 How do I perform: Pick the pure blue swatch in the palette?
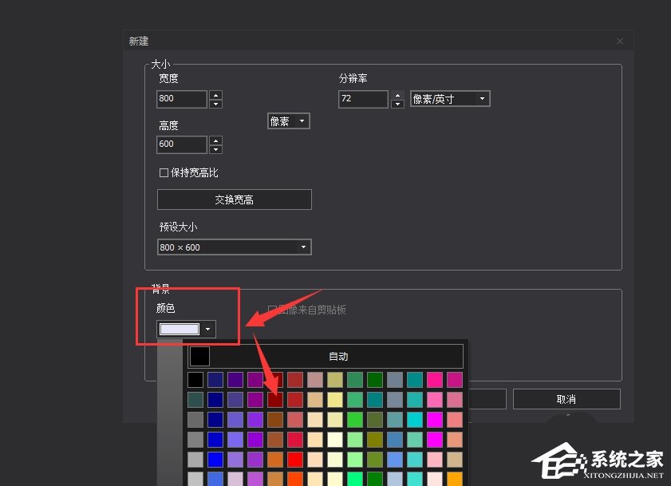click(x=215, y=460)
